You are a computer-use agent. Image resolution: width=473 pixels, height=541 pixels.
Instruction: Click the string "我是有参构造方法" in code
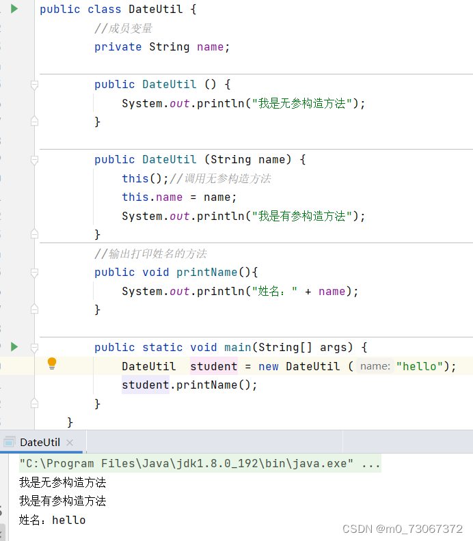(x=302, y=216)
